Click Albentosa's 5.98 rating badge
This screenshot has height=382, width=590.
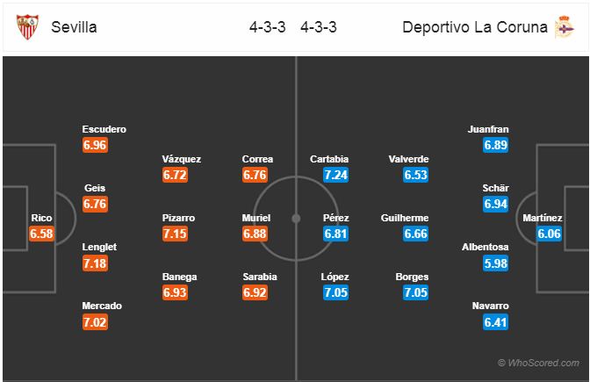(x=495, y=263)
